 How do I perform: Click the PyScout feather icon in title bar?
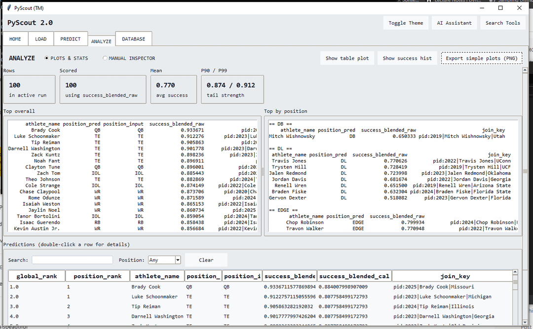pos(9,8)
